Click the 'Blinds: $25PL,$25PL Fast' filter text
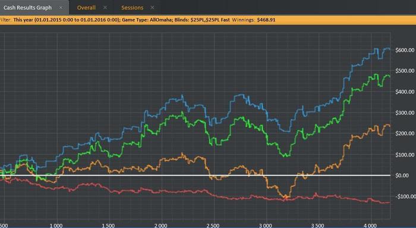Image resolution: width=416 pixels, height=228 pixels. [202, 20]
